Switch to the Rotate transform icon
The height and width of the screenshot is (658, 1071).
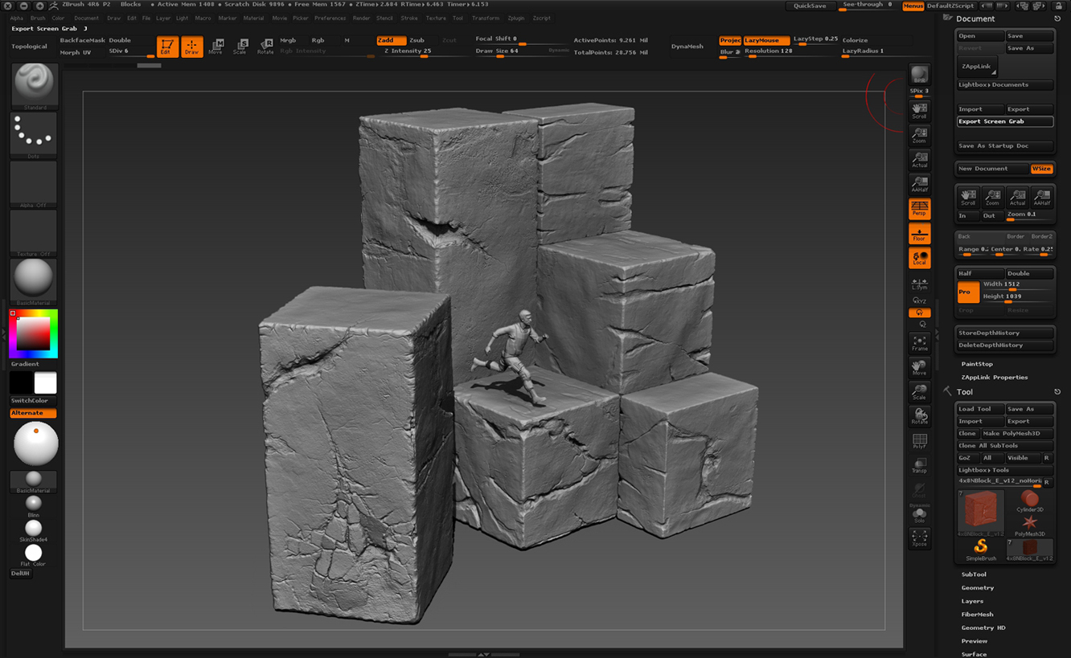(265, 47)
